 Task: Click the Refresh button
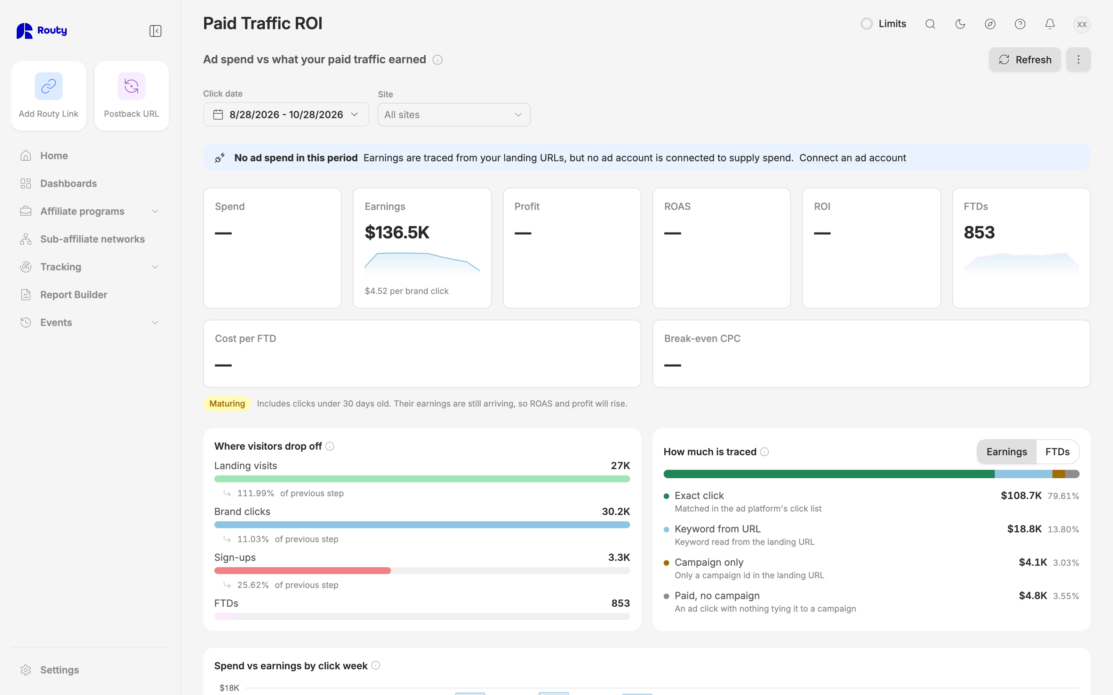tap(1024, 59)
